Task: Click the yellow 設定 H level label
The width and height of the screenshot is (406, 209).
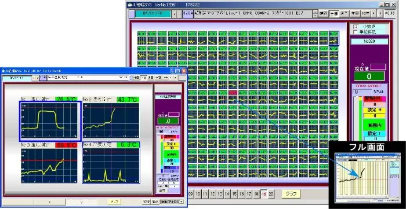Action: (x=375, y=110)
